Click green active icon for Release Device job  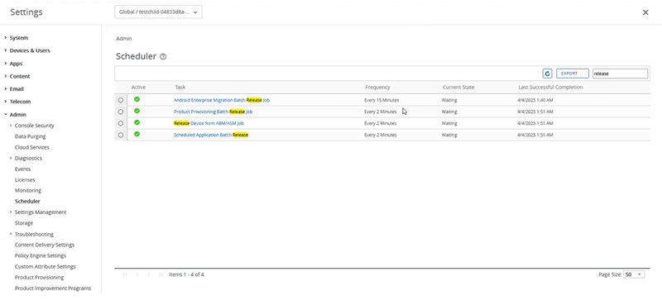[x=137, y=122]
